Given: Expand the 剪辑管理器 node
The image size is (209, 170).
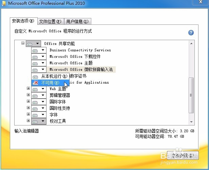Looking at the screenshot, I should pyautogui.click(x=28, y=95).
